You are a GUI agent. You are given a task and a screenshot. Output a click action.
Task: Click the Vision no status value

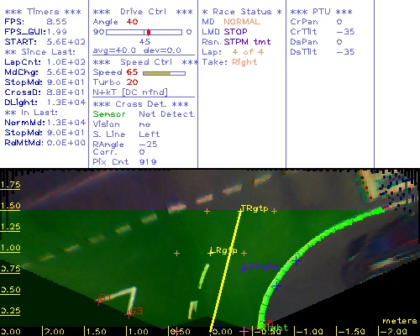[x=144, y=124]
